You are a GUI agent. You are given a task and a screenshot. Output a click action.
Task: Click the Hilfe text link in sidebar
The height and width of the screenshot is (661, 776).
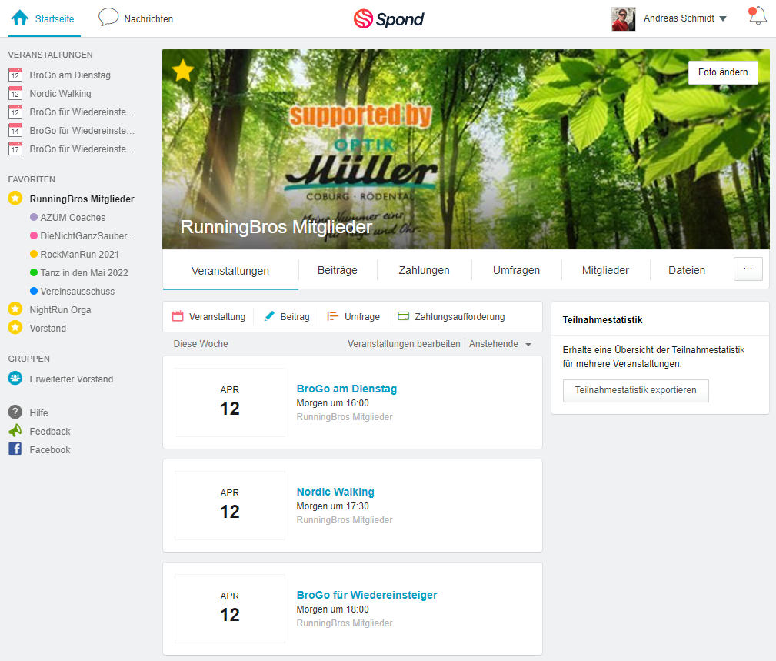[38, 413]
